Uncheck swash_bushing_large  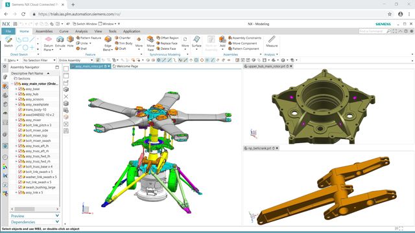click(20, 187)
